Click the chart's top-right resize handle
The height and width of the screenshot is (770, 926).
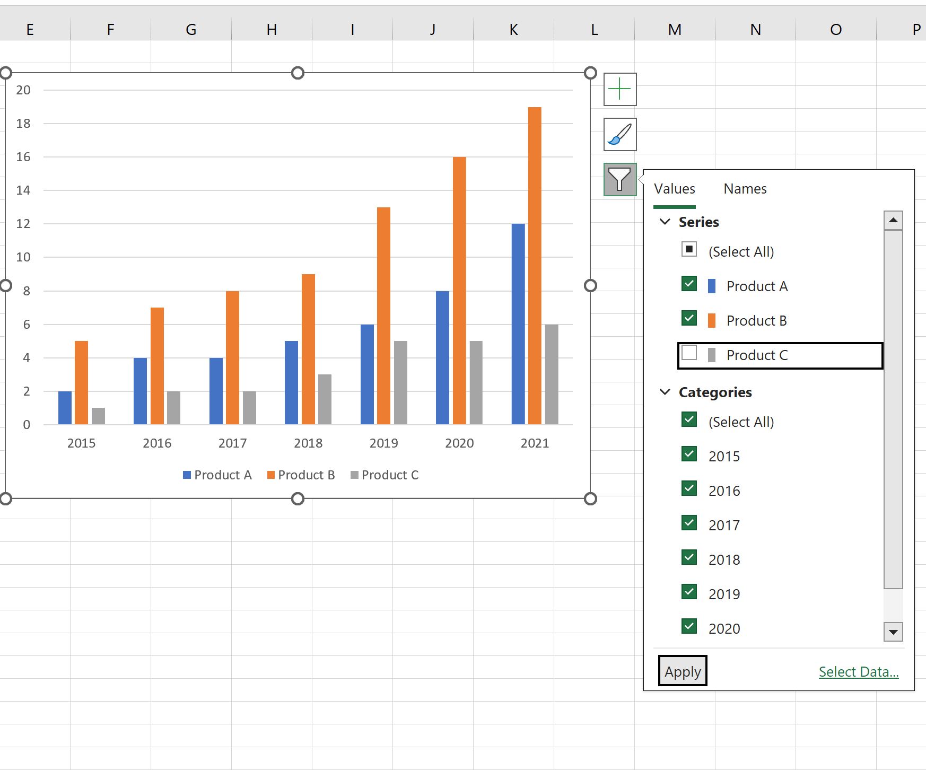pos(590,73)
